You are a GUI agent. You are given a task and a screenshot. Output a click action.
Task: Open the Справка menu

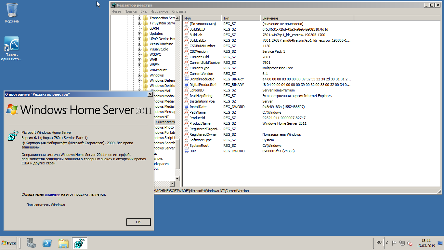click(x=179, y=11)
